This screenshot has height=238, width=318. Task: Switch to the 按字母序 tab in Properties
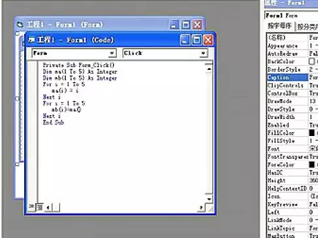[279, 26]
